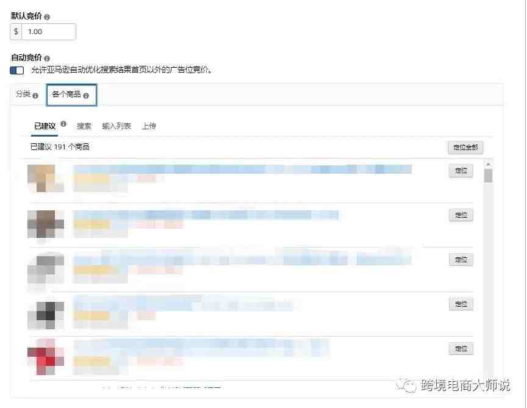527x408 pixels.
Task: Click 定位 for the second product
Action: [461, 215]
